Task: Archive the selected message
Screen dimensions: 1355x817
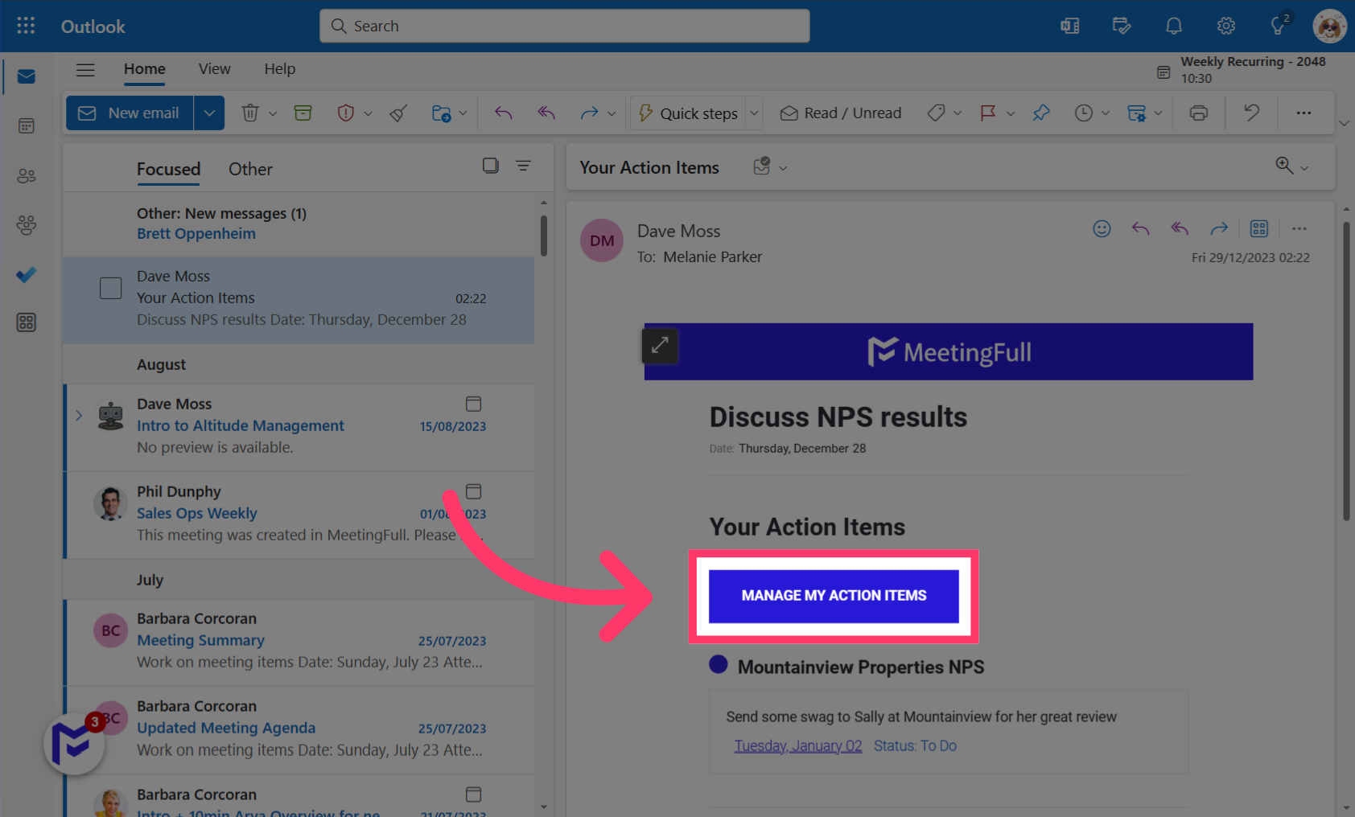Action: point(303,113)
